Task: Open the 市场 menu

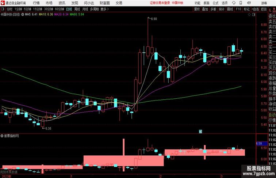Action: (x=49, y=3)
